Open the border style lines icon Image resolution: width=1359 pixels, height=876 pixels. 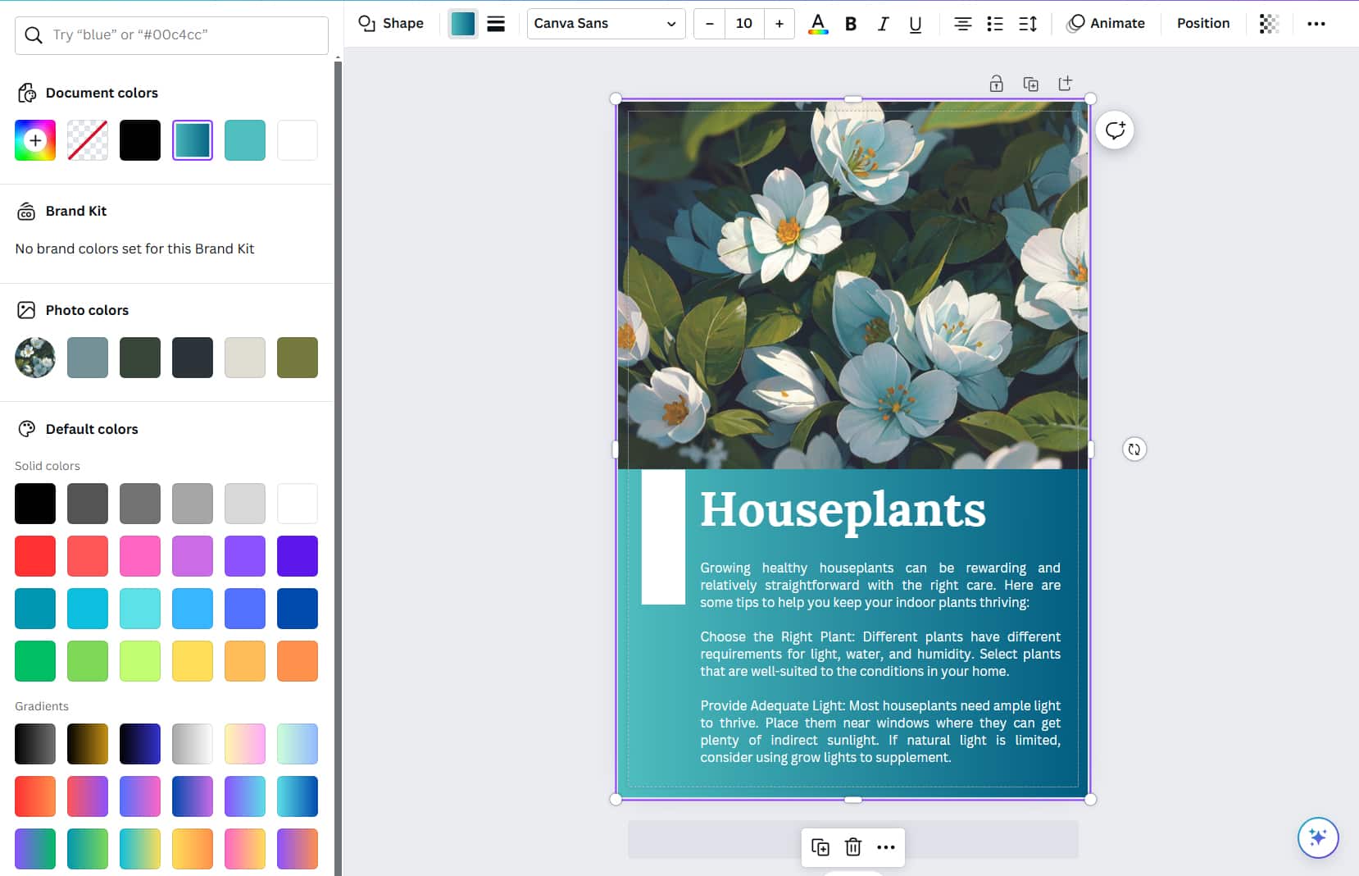pyautogui.click(x=496, y=24)
